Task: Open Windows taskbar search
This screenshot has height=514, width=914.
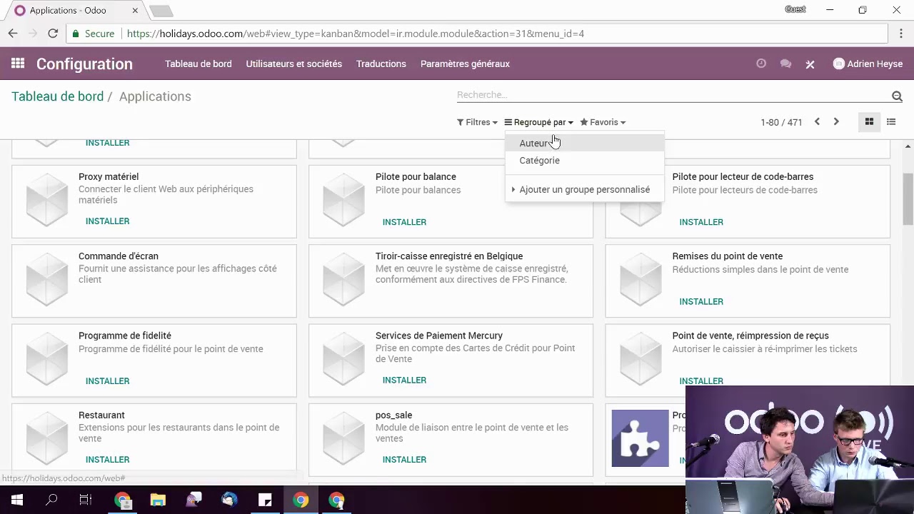Action: click(51, 500)
